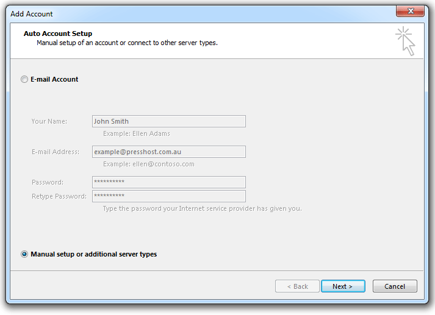Click the Internet service provider password hint

tap(202, 208)
